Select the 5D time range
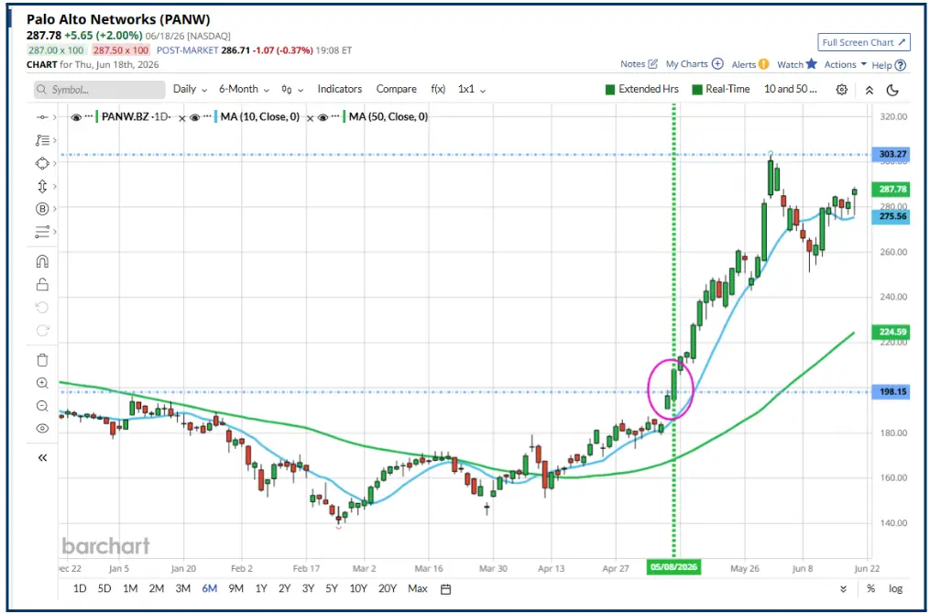930x614 pixels. click(x=104, y=588)
